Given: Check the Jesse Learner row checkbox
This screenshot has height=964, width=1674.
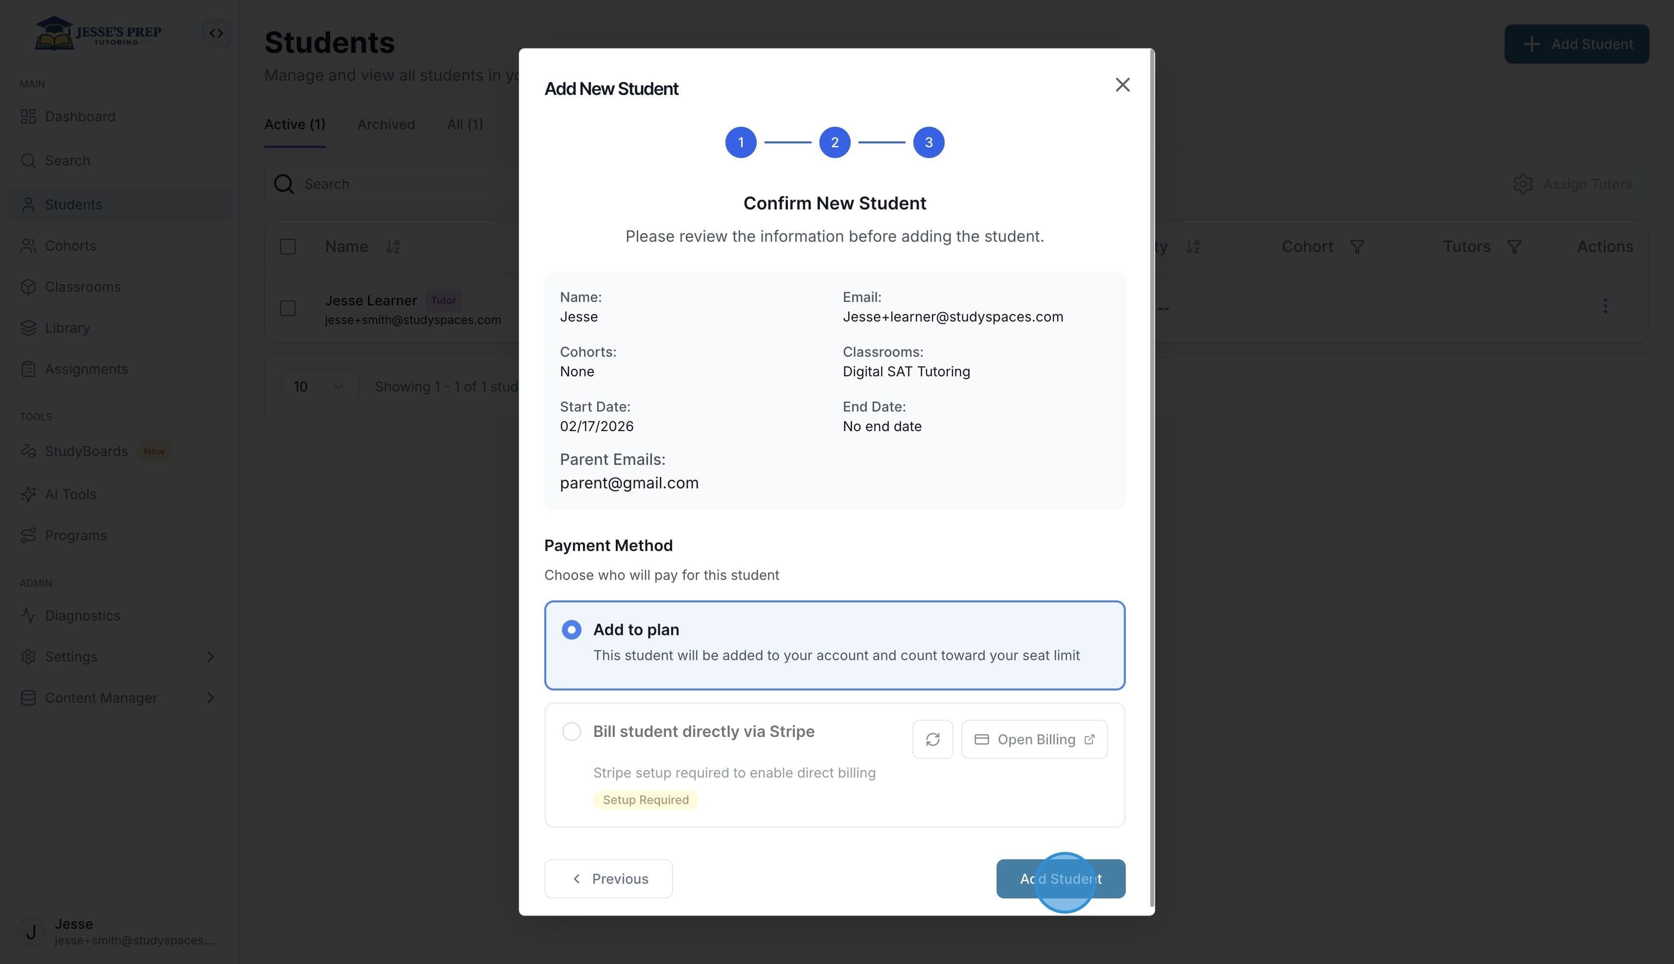Looking at the screenshot, I should [287, 309].
